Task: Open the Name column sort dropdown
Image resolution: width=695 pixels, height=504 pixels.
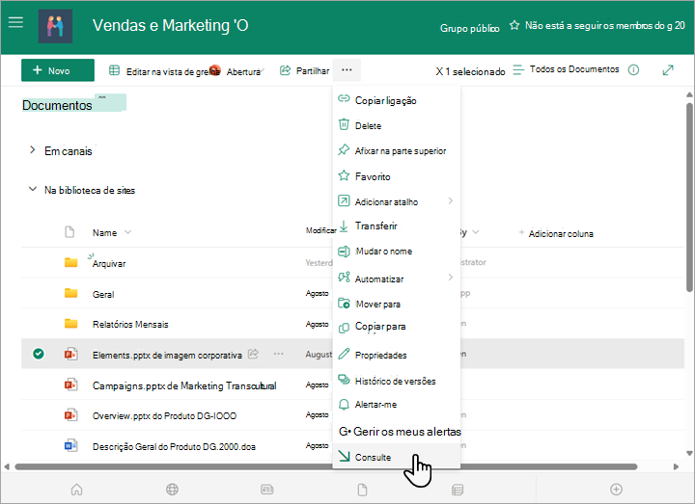Action: [x=127, y=232]
